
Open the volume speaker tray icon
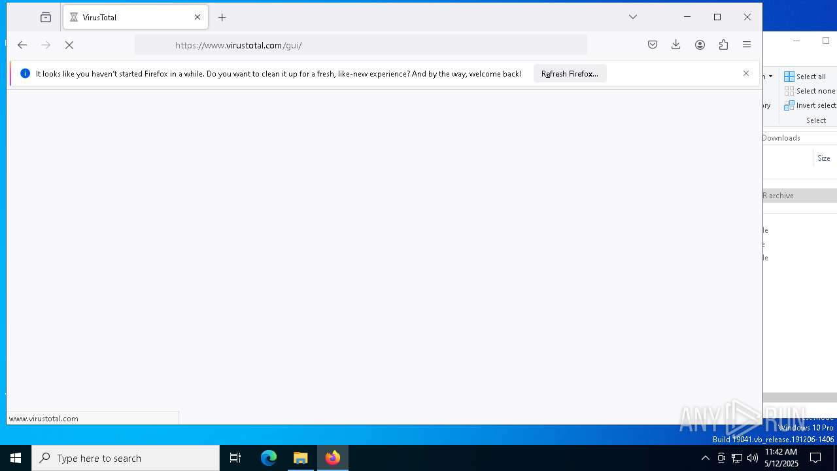[x=753, y=458]
